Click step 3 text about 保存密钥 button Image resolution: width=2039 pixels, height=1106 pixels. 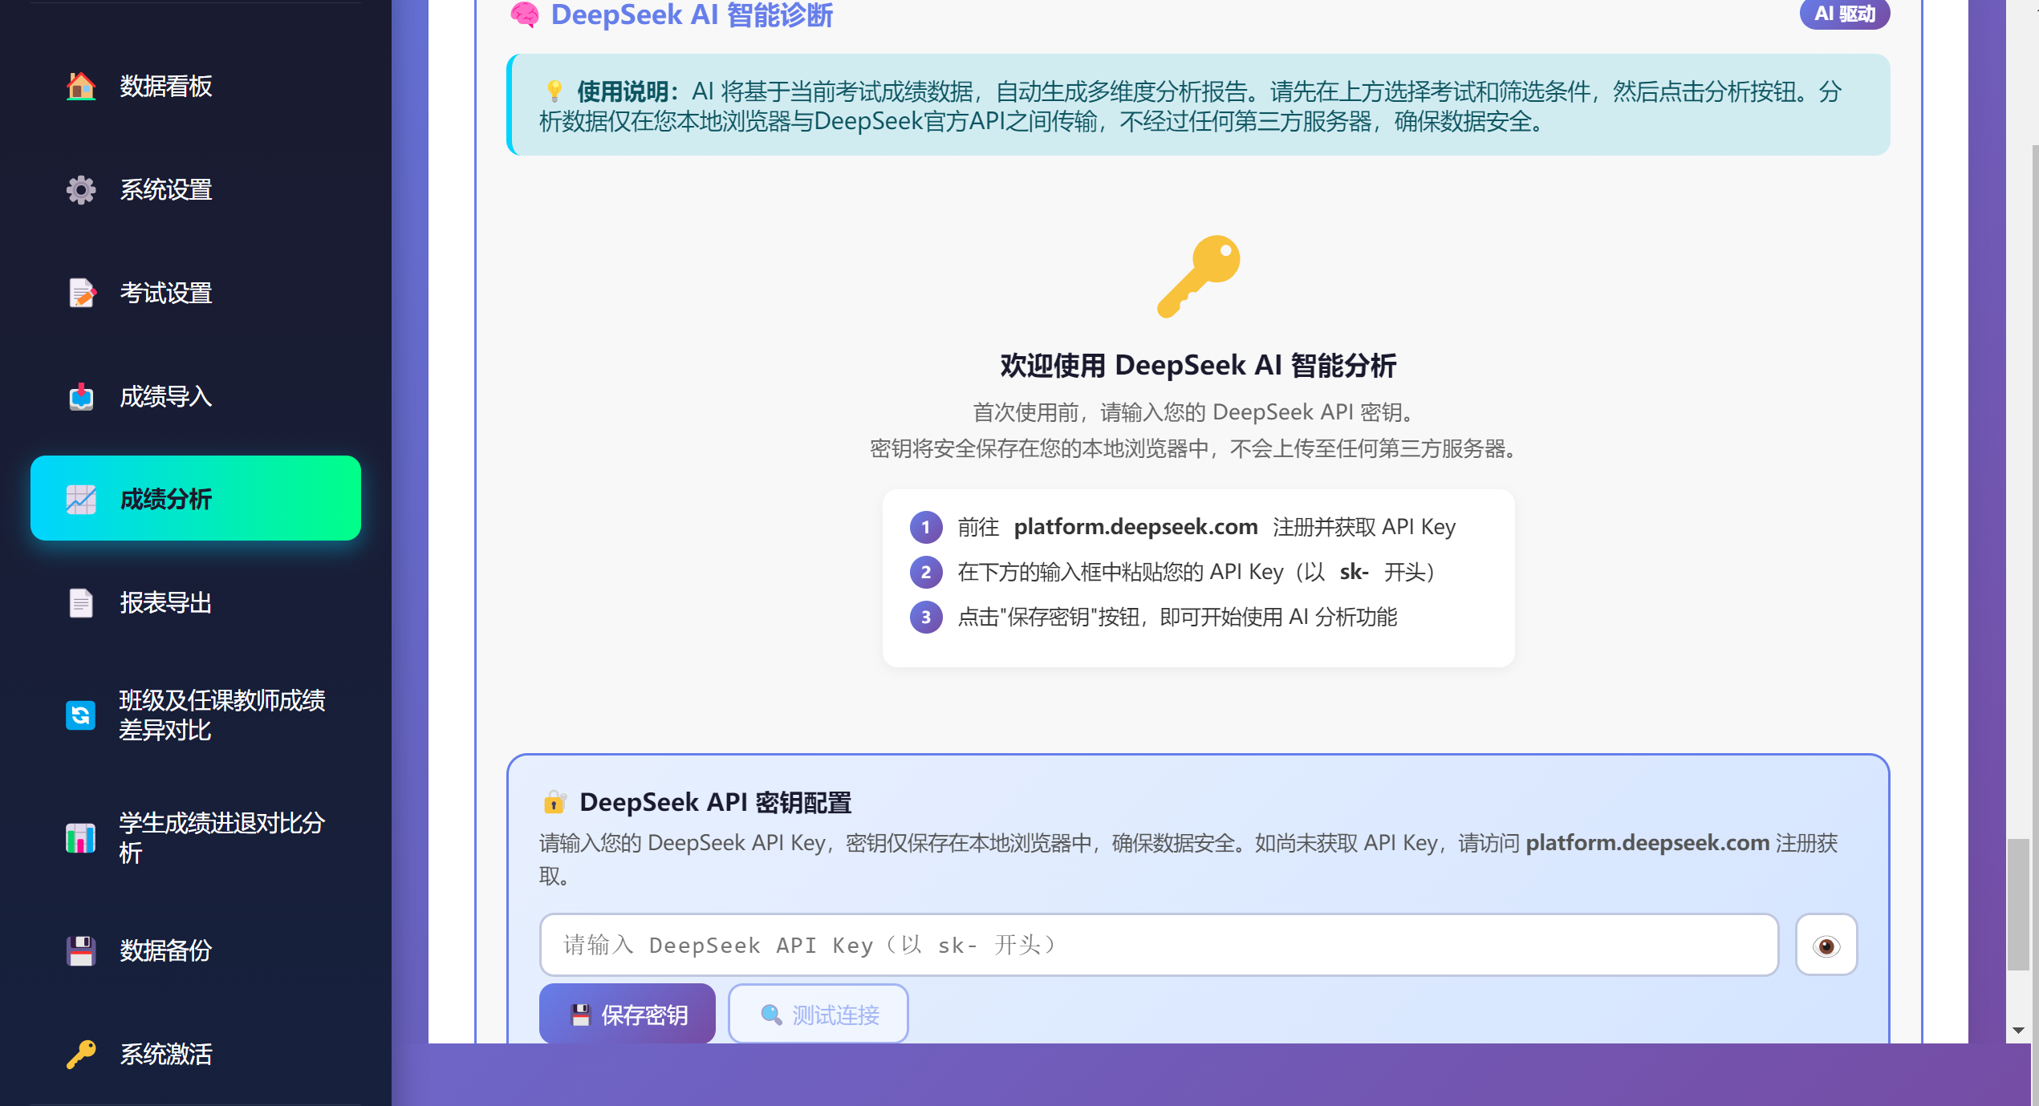[1177, 617]
